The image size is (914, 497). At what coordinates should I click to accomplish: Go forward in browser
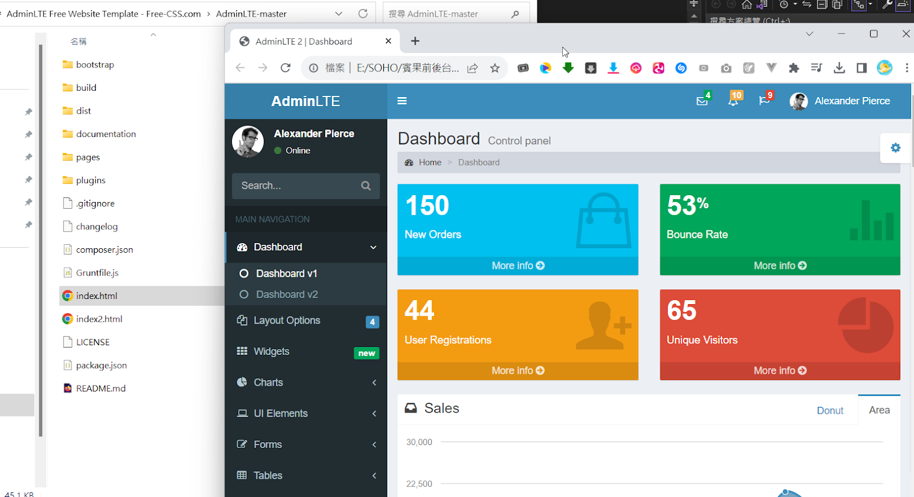(263, 68)
